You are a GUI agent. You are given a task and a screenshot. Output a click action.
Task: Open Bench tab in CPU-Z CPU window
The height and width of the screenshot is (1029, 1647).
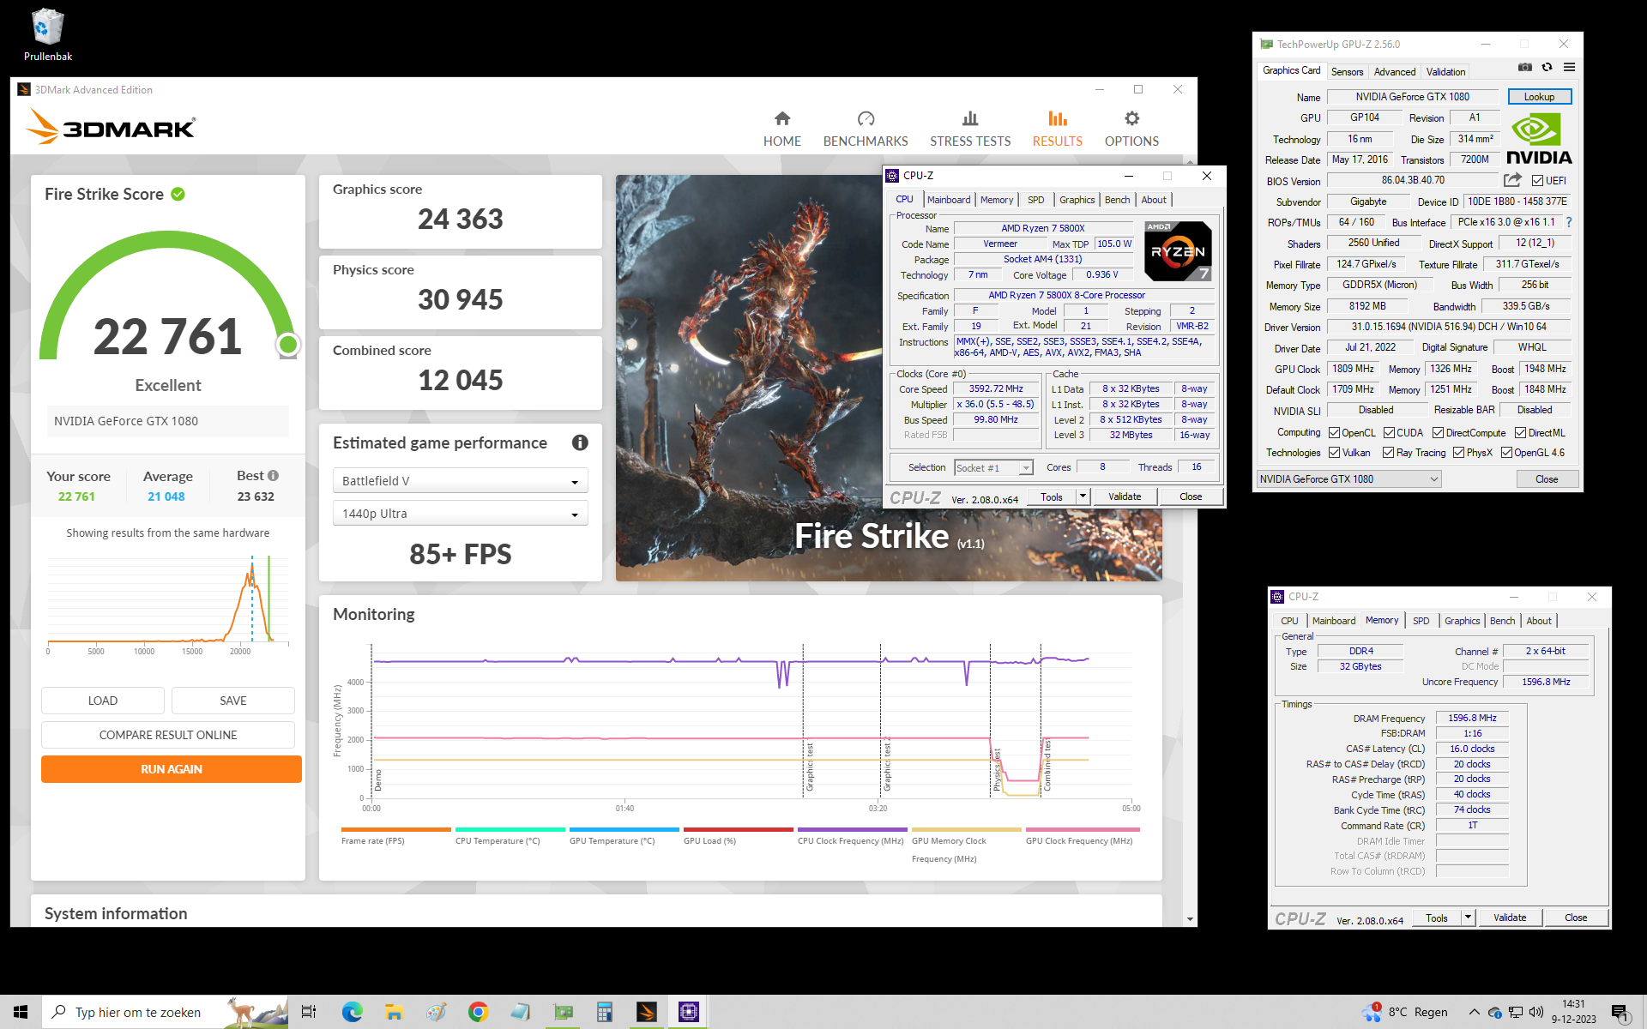pyautogui.click(x=1117, y=199)
